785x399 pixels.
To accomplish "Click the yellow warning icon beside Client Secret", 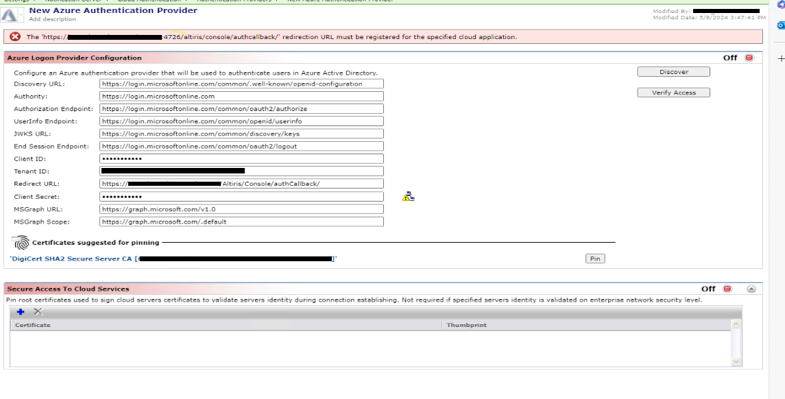I will click(x=408, y=196).
